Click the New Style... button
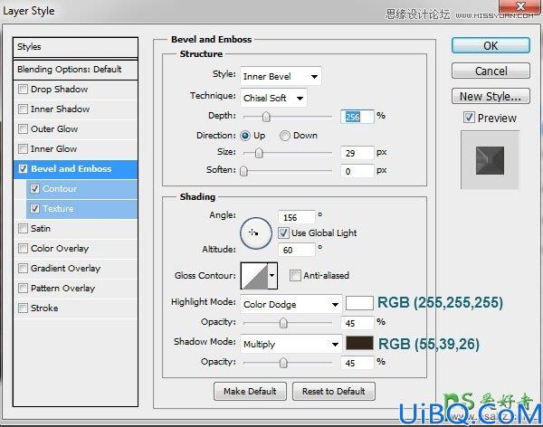Viewport: 543px width, 427px height. pos(491,96)
